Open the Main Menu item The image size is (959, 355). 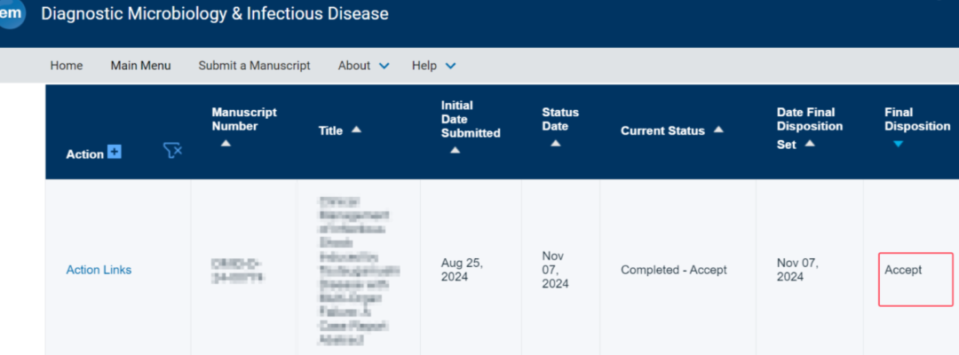pyautogui.click(x=140, y=66)
